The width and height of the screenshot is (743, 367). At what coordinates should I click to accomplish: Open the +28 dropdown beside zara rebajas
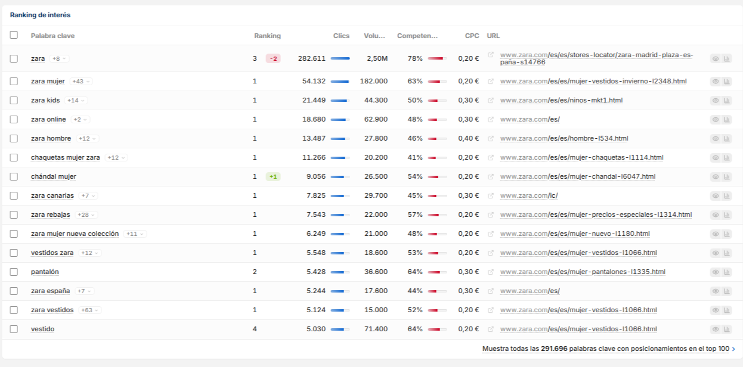[86, 214]
